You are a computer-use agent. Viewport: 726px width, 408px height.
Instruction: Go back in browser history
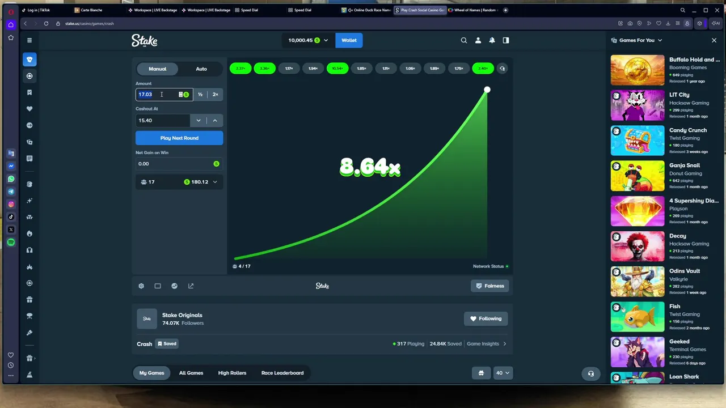click(25, 24)
